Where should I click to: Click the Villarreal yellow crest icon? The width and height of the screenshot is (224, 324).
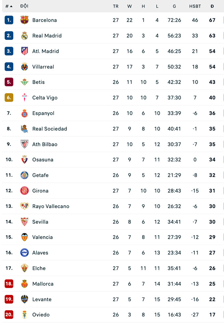(24, 67)
